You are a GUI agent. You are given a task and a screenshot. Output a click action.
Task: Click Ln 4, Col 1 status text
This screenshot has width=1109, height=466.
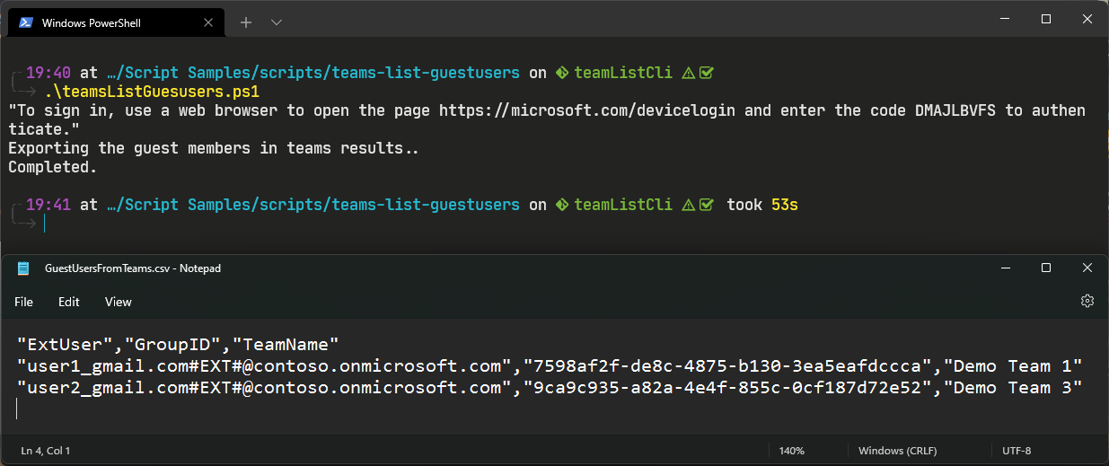click(x=45, y=451)
